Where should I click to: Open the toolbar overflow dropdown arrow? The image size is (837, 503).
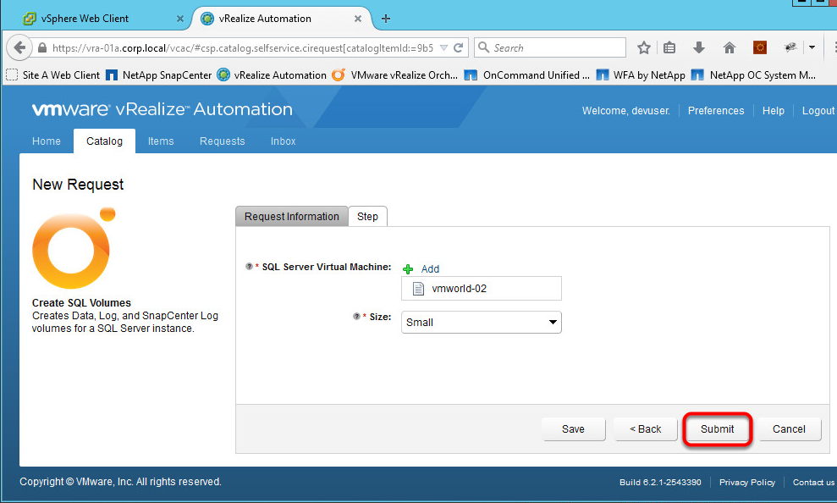[x=812, y=47]
